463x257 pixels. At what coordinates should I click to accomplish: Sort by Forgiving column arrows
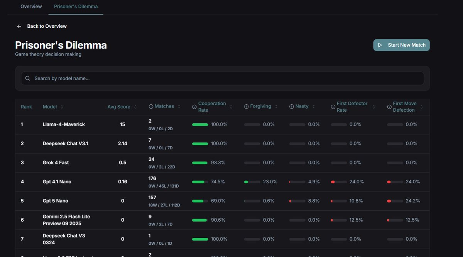276,107
